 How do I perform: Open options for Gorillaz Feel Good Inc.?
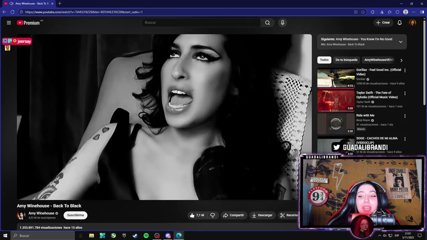405,71
